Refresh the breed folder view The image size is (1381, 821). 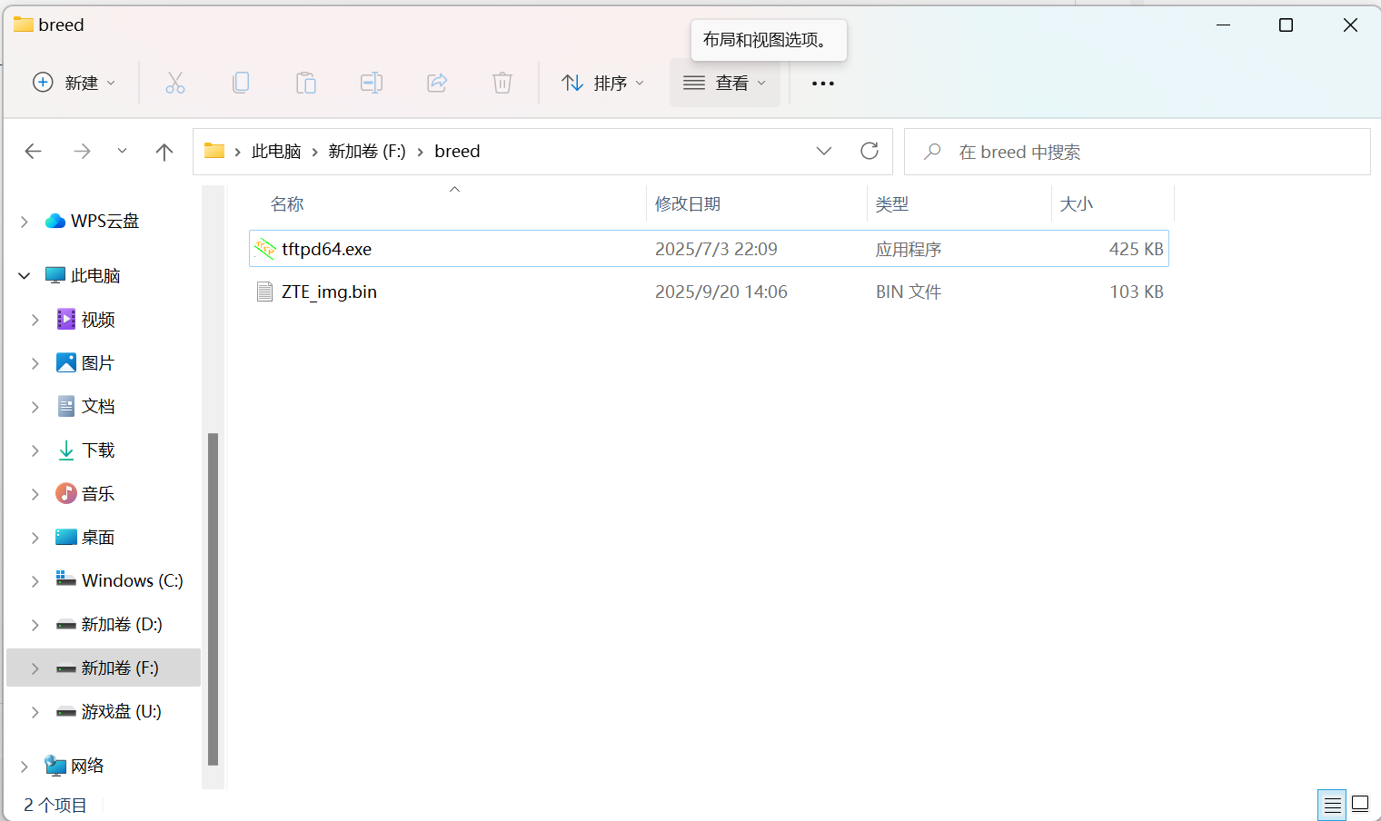tap(869, 151)
